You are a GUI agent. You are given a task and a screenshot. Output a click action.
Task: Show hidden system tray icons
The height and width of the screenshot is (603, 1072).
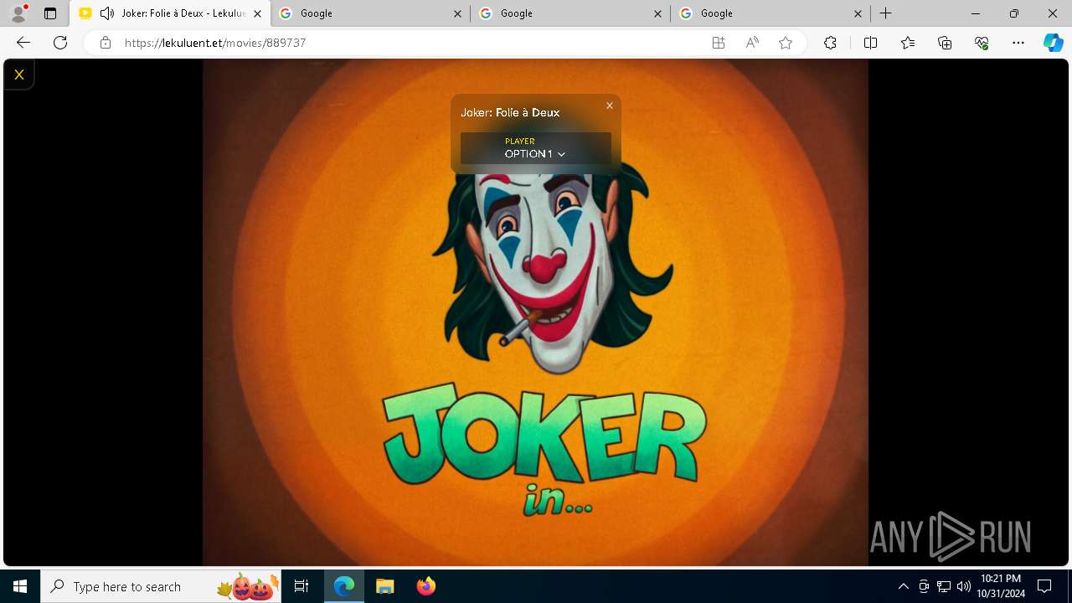pos(903,586)
